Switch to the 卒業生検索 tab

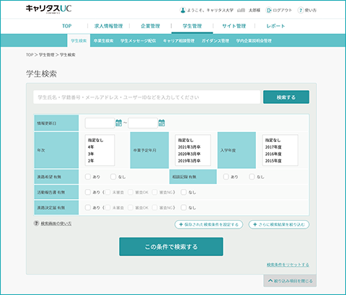point(103,40)
